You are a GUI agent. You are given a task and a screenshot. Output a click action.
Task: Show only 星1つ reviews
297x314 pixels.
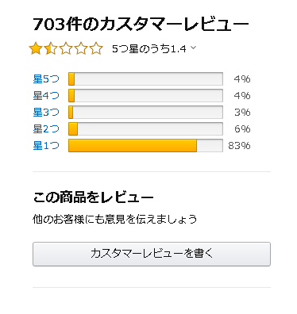click(x=46, y=146)
